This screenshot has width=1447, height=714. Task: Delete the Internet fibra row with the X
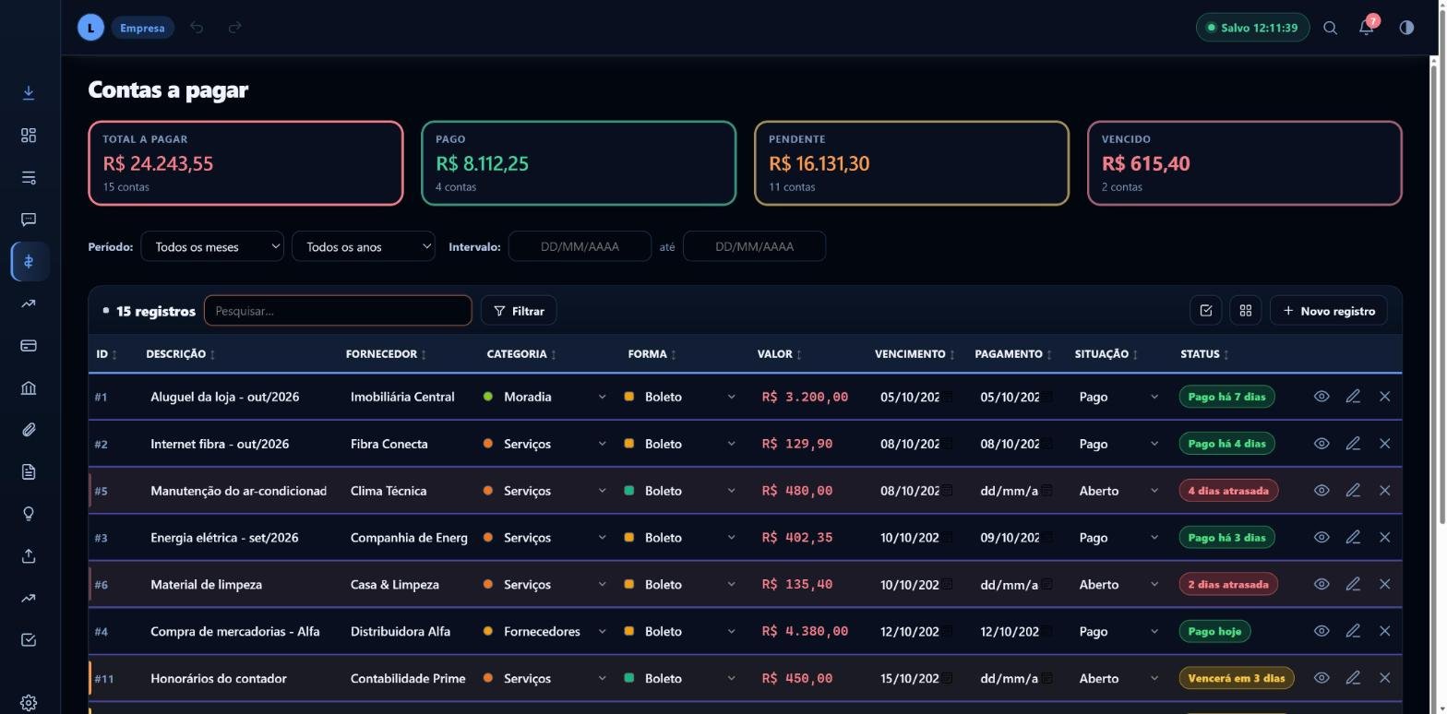tap(1384, 444)
